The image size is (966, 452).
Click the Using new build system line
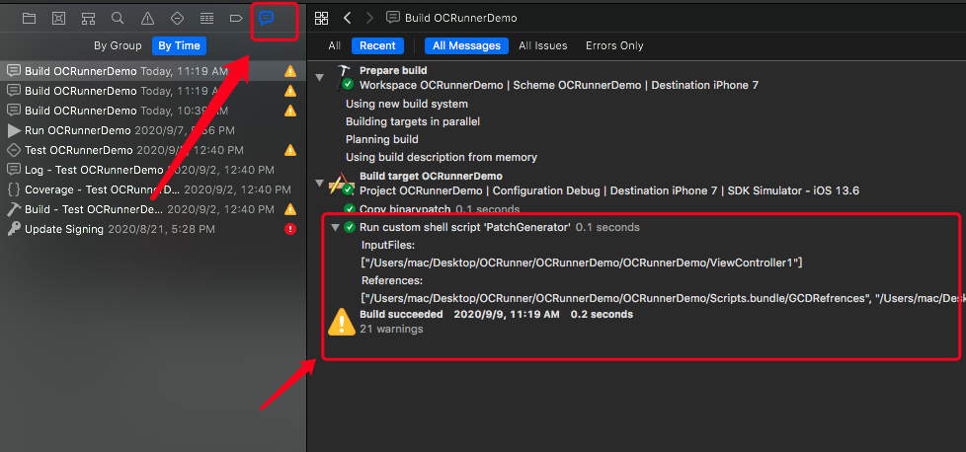point(407,104)
